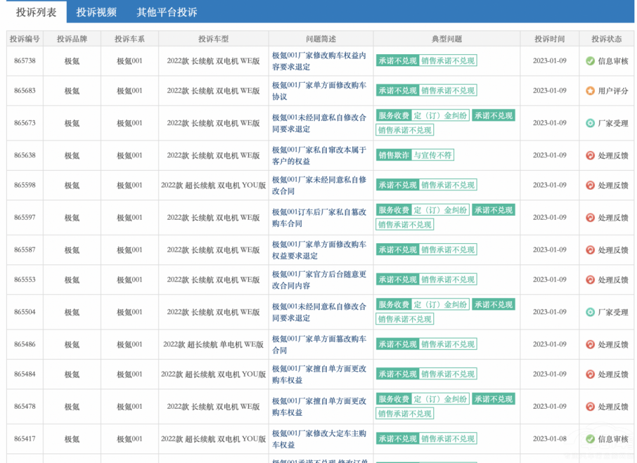
Task: Click the 销售欺诈 tag
Action: click(x=394, y=155)
